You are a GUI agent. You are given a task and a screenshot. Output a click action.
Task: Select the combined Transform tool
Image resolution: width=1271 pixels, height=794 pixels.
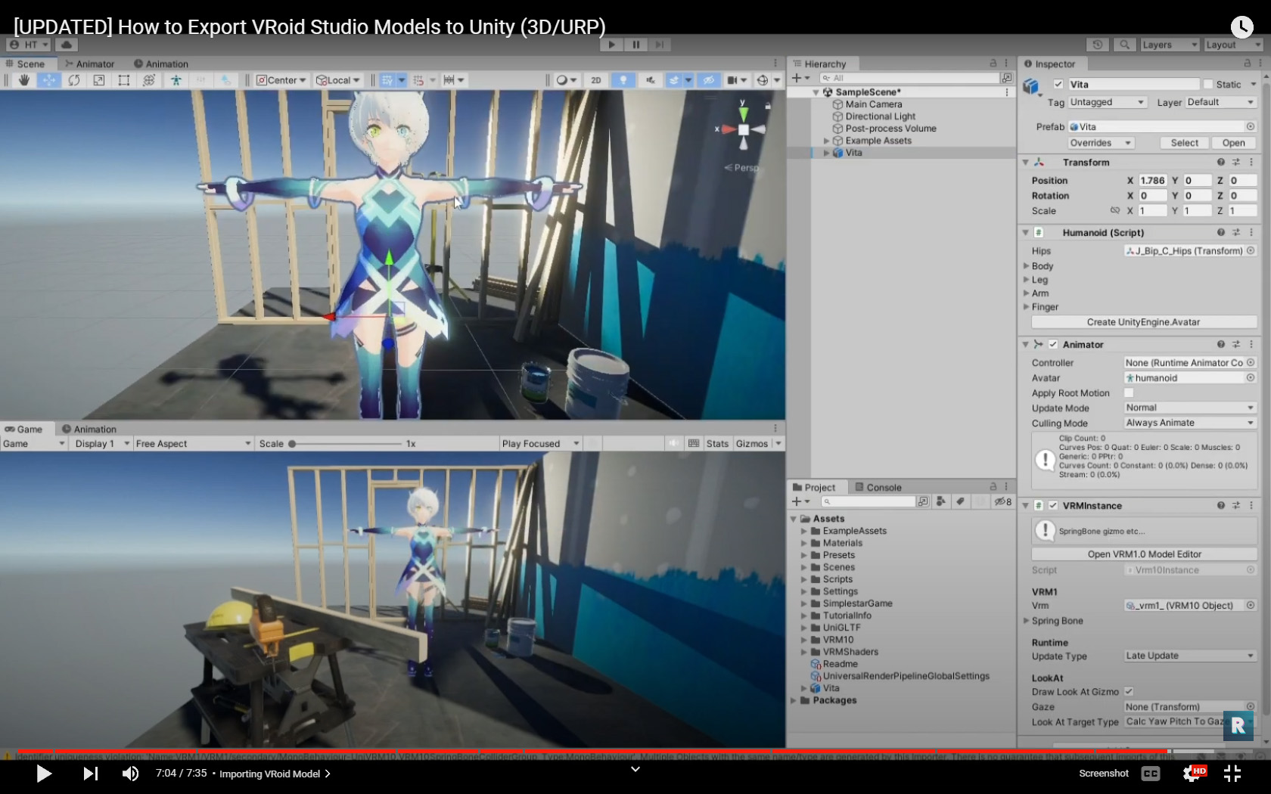pos(149,80)
